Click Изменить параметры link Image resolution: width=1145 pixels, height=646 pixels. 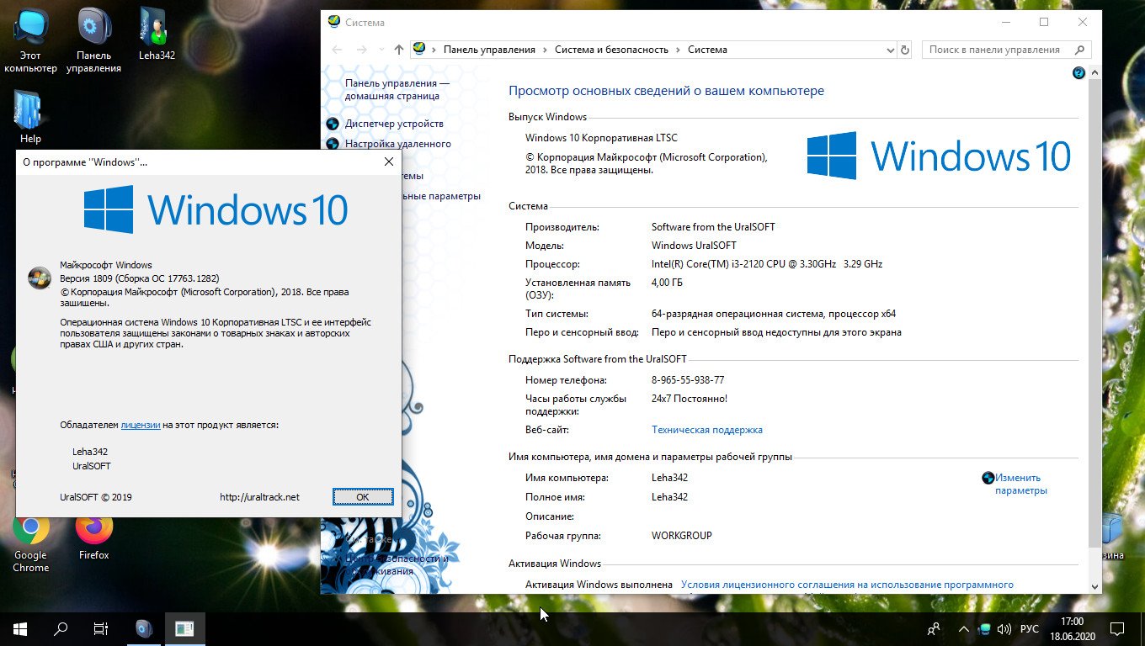[1021, 484]
